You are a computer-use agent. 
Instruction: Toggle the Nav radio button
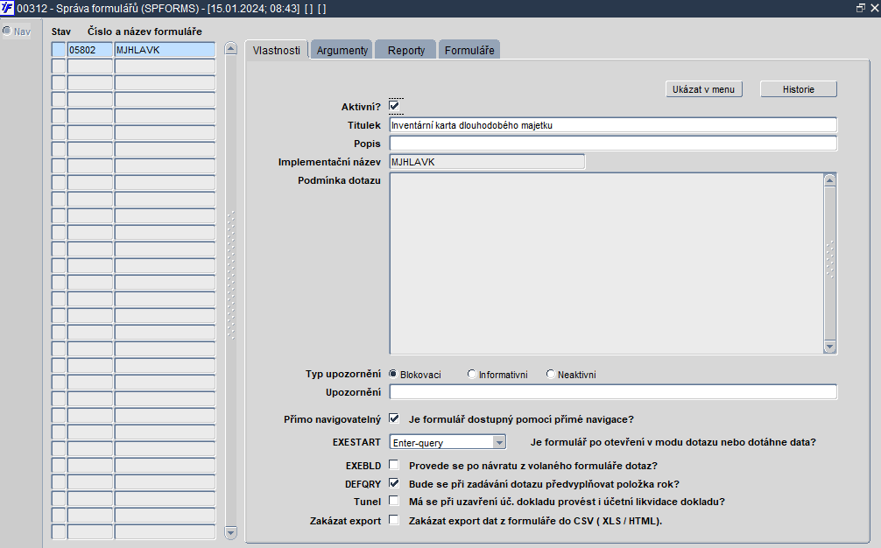(7, 31)
